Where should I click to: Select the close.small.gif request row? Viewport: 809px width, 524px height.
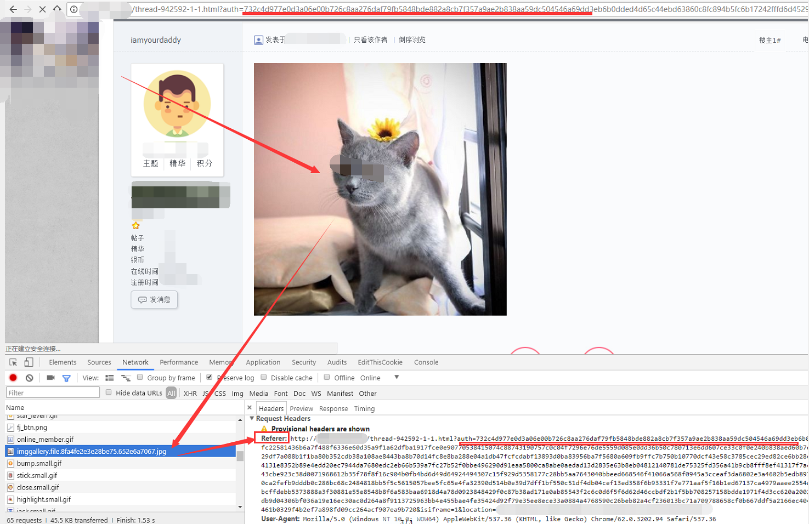121,487
